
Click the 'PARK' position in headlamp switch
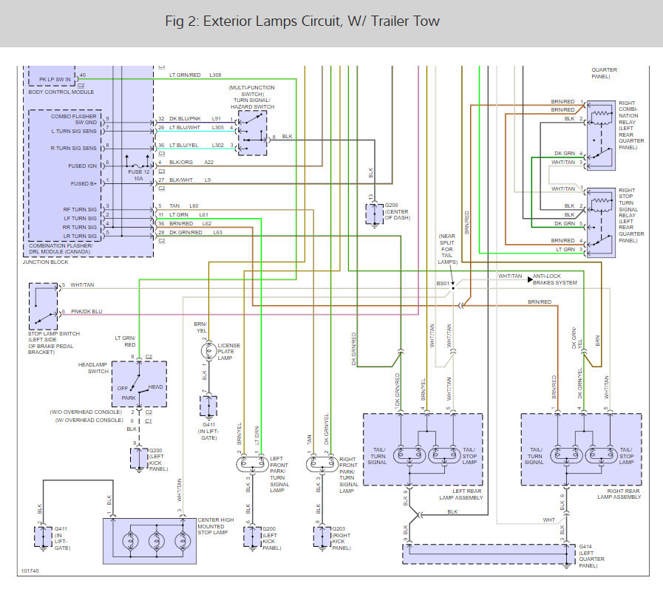(129, 398)
